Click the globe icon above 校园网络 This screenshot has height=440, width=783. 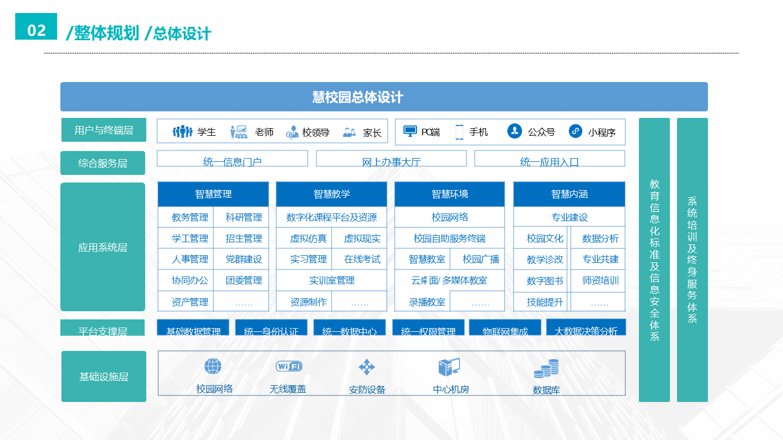click(x=213, y=367)
